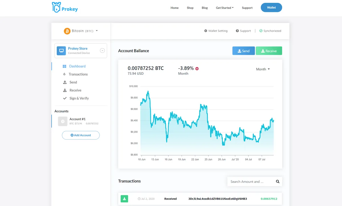Expand the Get Started menu
The height and width of the screenshot is (206, 342).
225,8
